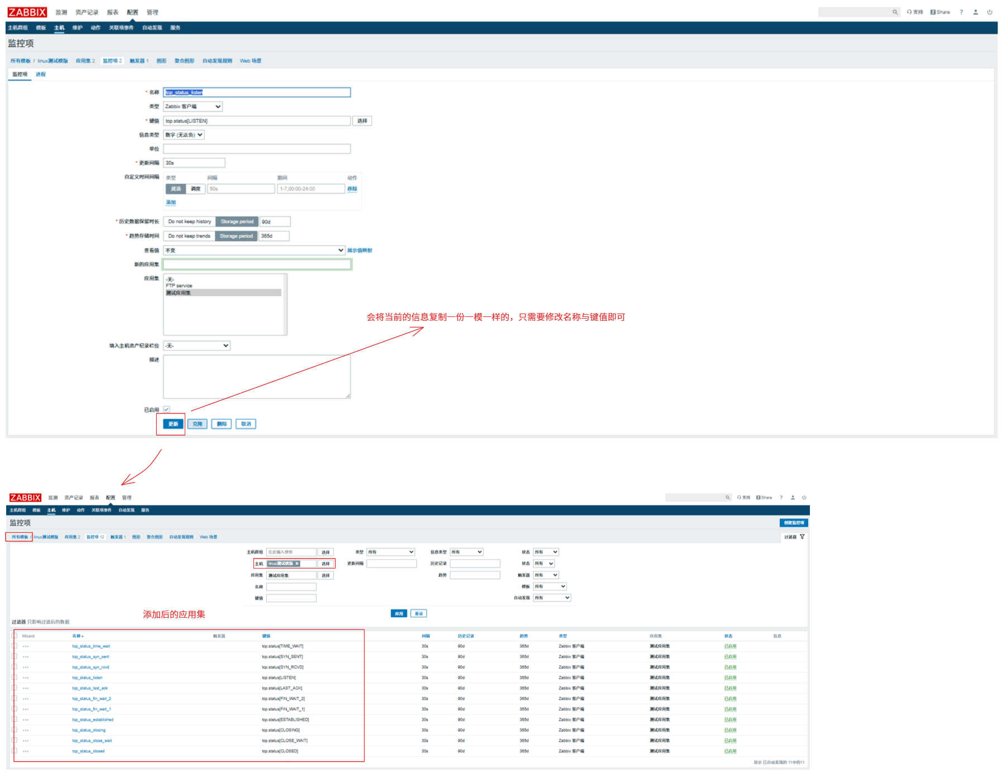Open the 信息类型 数字 dropdown
This screenshot has width=1003, height=775.
coord(184,135)
